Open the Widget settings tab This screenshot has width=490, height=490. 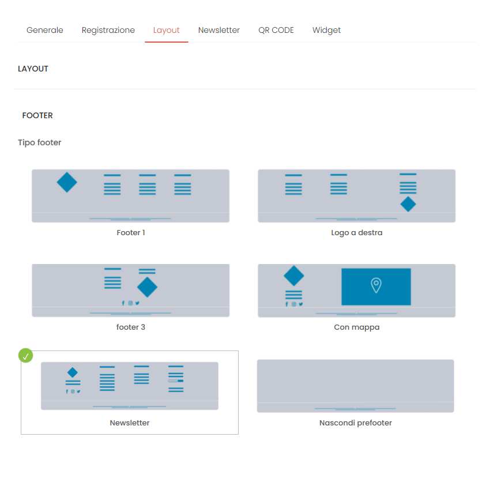click(326, 30)
